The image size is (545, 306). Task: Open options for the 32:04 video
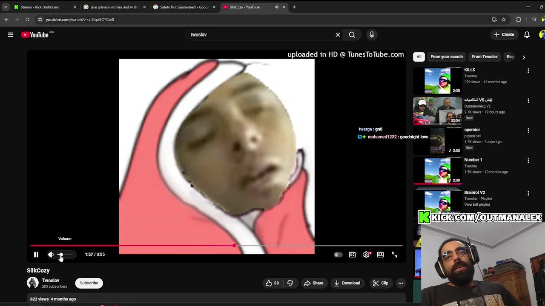point(528,101)
